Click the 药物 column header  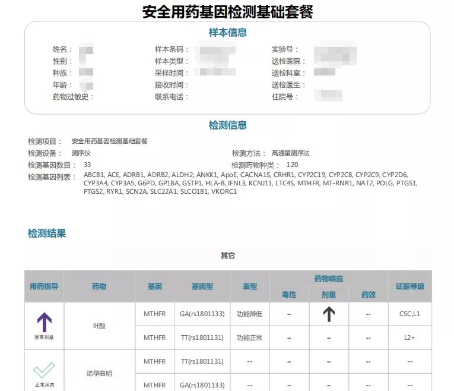tap(99, 286)
